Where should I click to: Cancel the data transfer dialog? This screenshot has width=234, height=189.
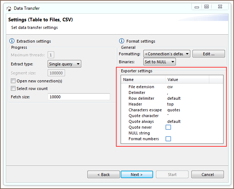click(207, 175)
